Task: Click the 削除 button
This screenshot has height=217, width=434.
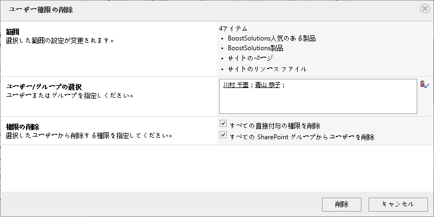Action: (x=341, y=204)
